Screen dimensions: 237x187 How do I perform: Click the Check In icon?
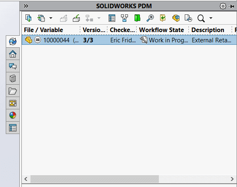point(77,18)
